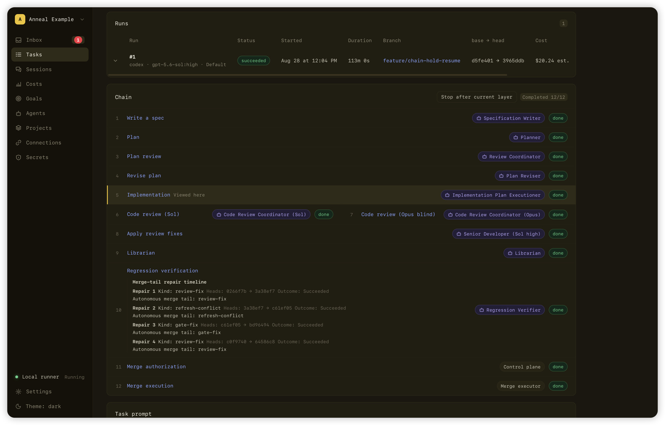665x425 pixels.
Task: Open the Projects section
Action: coord(50,128)
